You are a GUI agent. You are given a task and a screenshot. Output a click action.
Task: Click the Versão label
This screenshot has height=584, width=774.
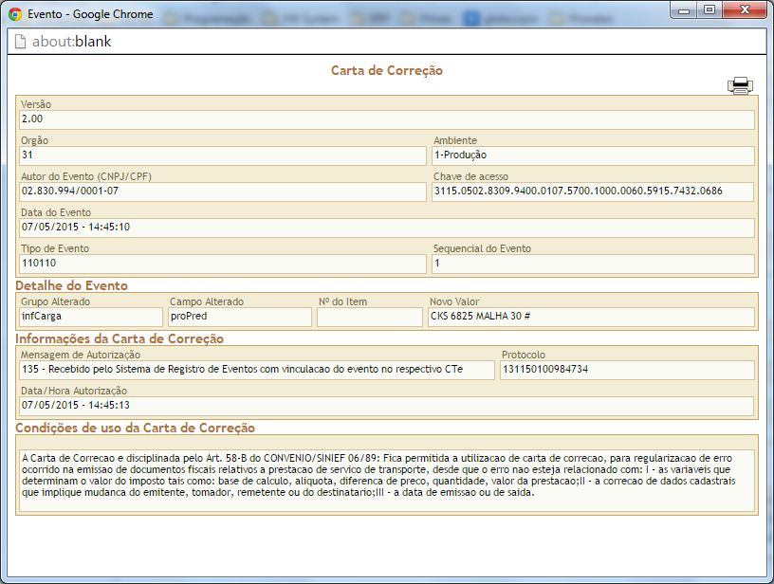(x=36, y=104)
